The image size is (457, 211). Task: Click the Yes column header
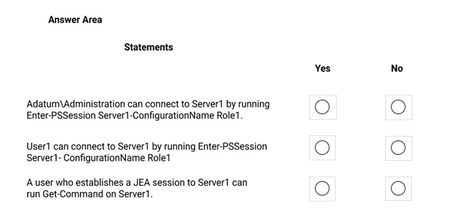pos(323,68)
